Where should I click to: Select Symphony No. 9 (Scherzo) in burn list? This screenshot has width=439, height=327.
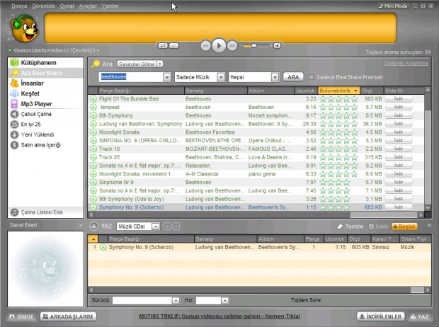[x=259, y=247]
